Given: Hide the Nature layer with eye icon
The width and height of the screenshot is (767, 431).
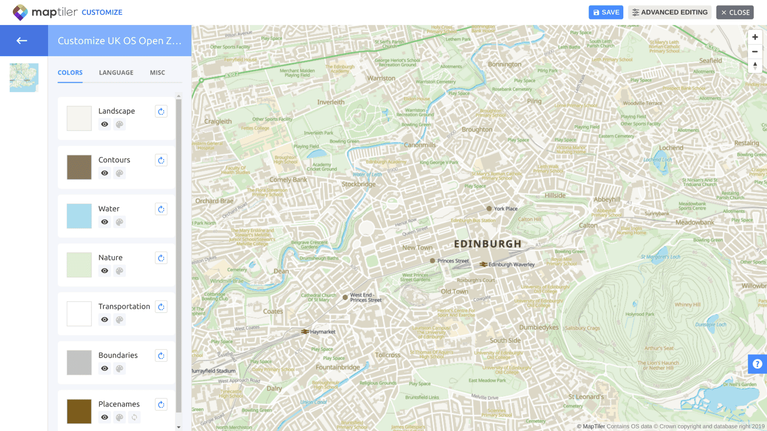Looking at the screenshot, I should click(104, 271).
